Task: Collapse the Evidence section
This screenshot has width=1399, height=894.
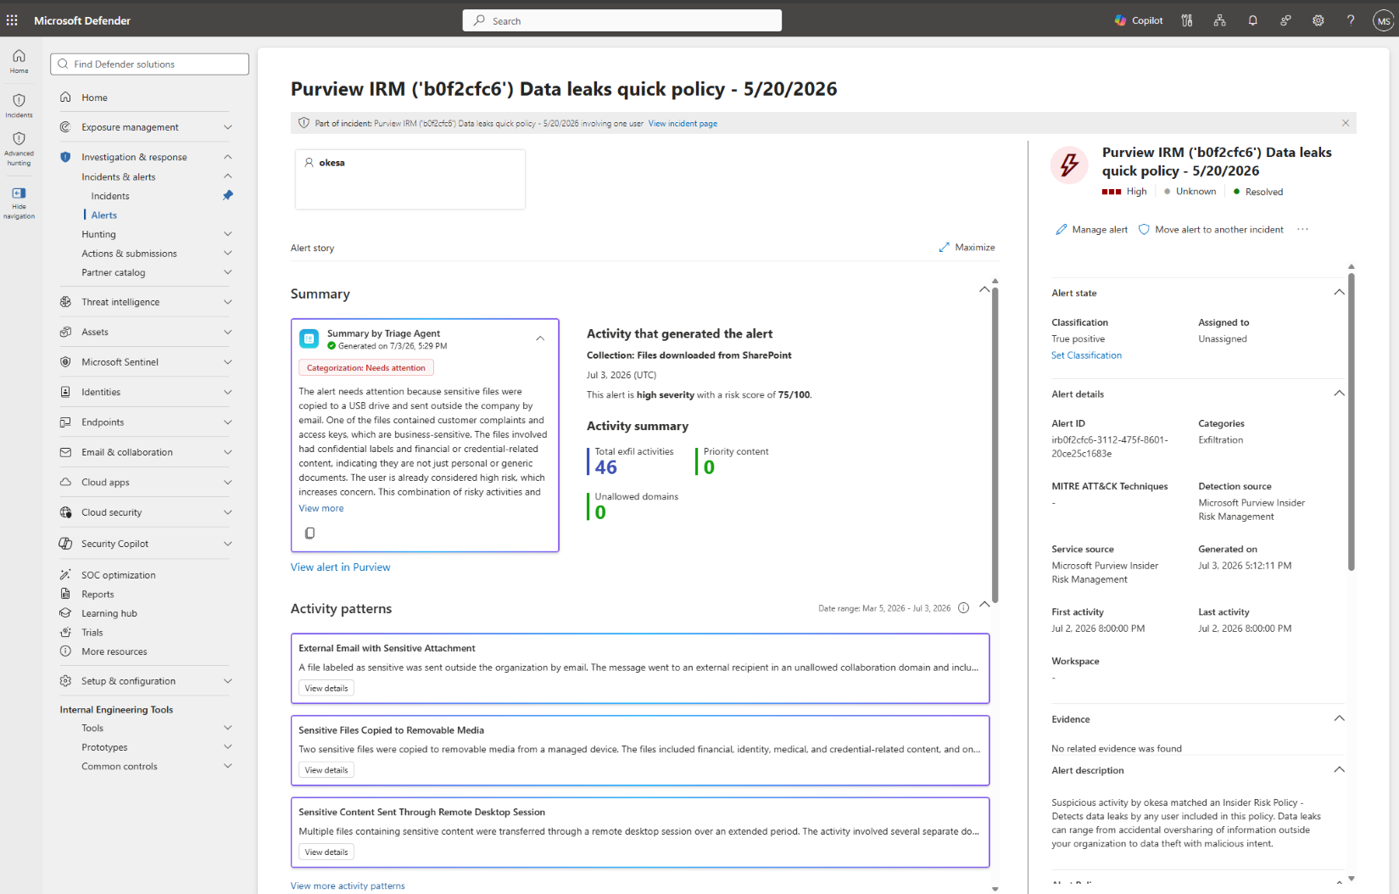Action: click(x=1339, y=718)
